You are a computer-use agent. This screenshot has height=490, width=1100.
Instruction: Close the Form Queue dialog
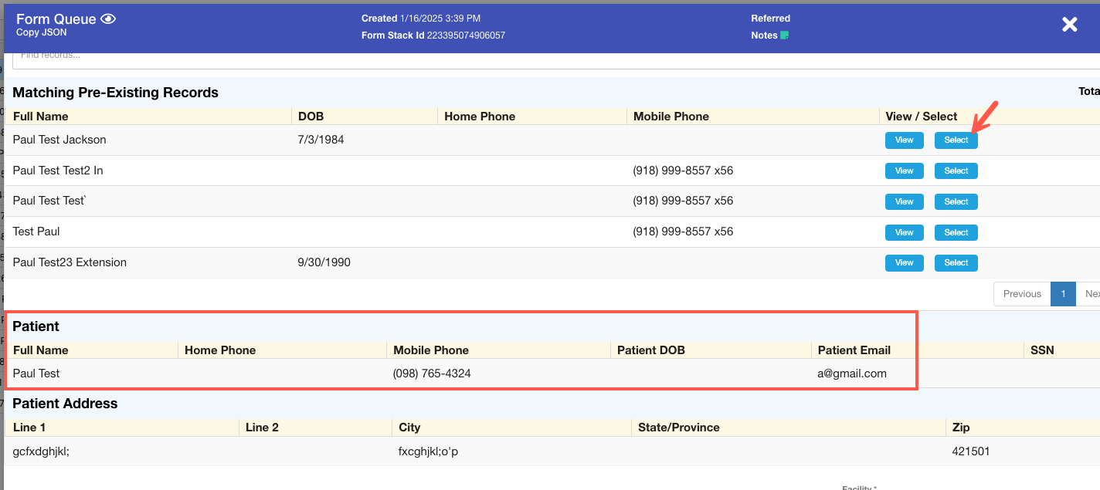pos(1069,25)
